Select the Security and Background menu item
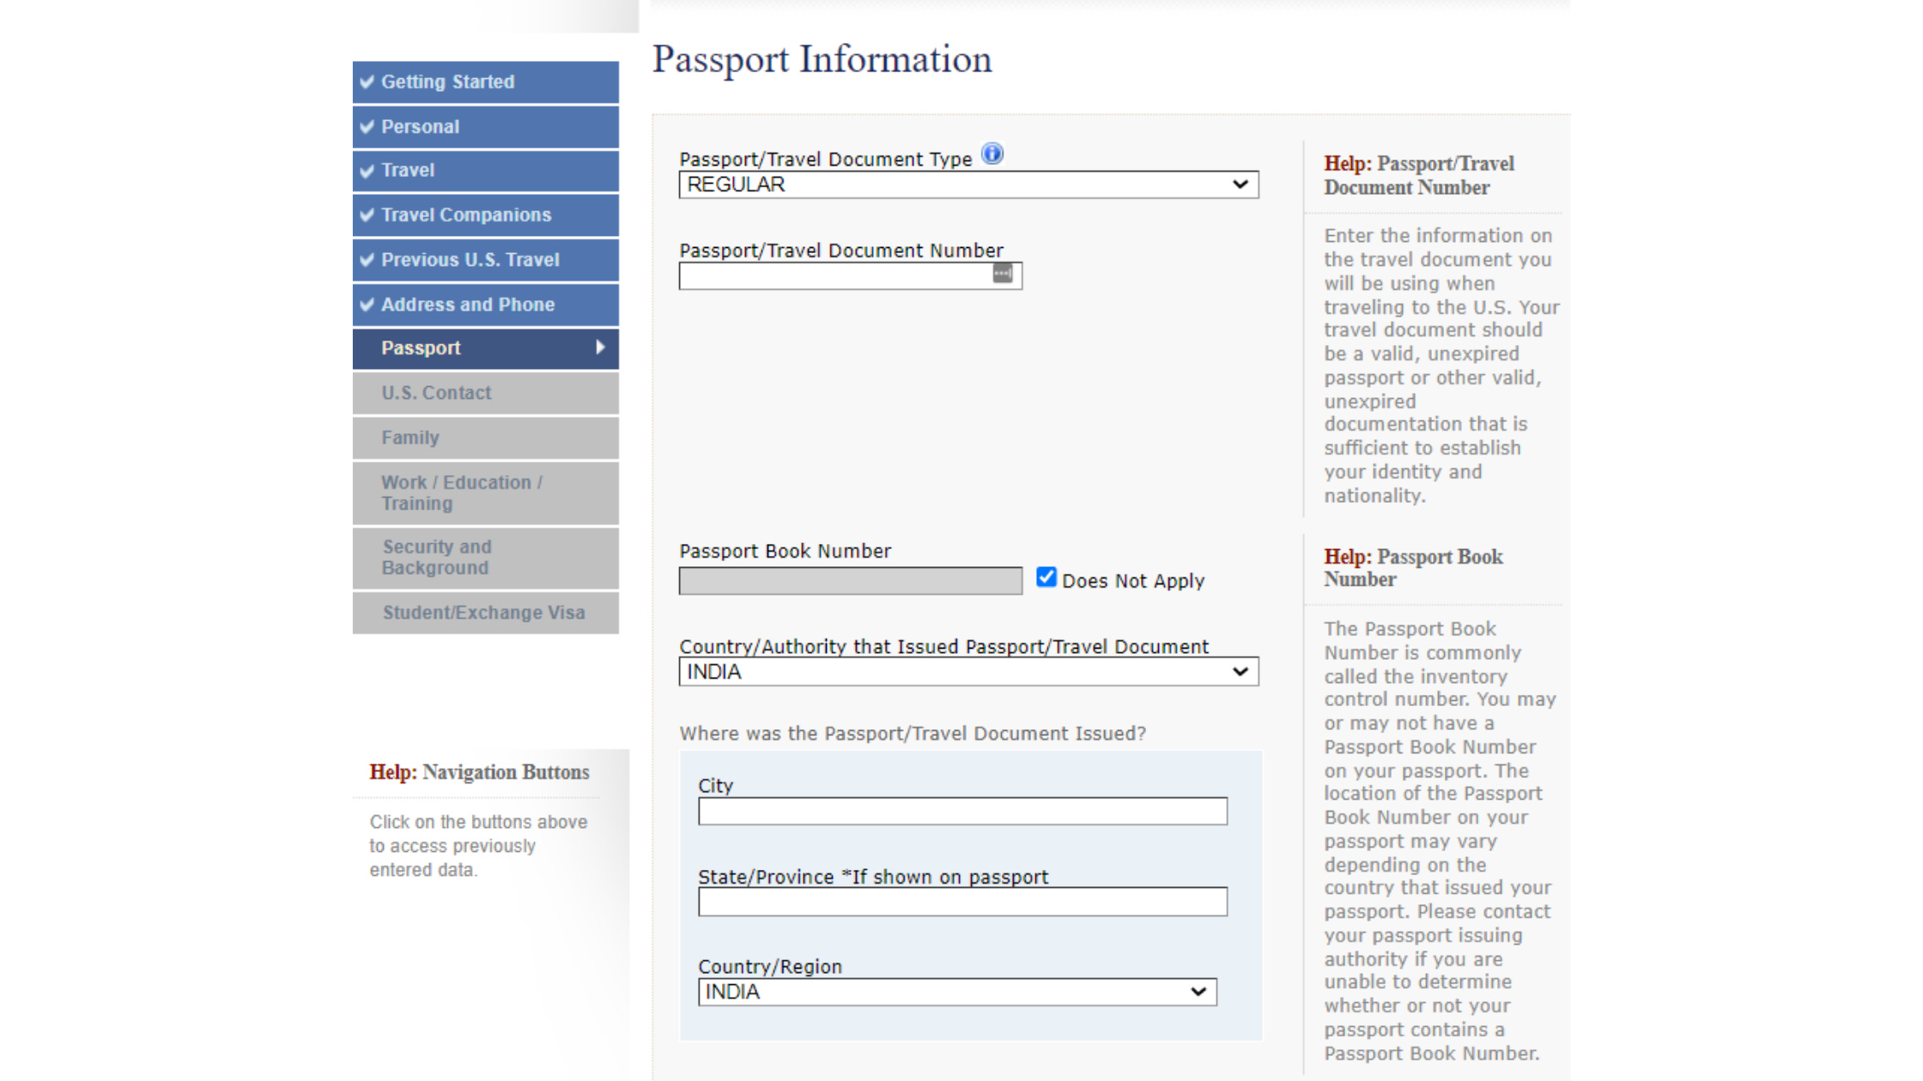Screen dimensions: 1923x1081 (481, 557)
